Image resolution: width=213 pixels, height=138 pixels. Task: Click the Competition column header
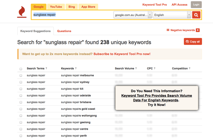[180, 69]
